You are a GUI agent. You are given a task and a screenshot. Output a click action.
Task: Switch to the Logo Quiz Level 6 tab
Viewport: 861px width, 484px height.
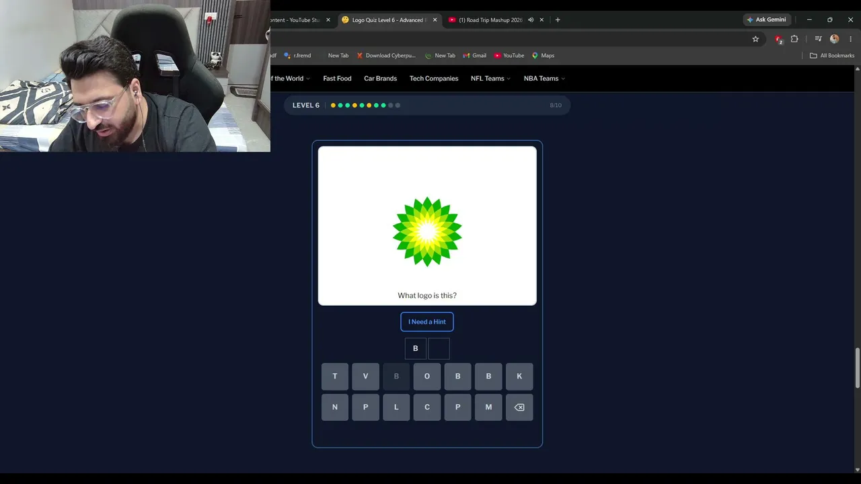tap(389, 20)
